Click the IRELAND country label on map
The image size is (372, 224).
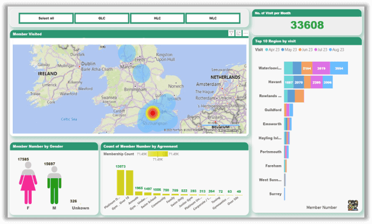click(48, 73)
